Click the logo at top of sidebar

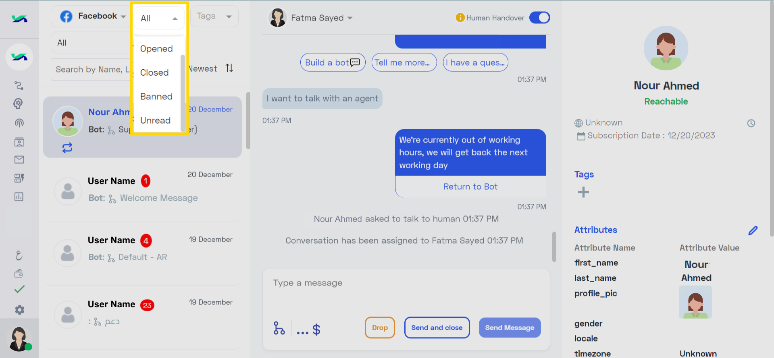click(19, 19)
